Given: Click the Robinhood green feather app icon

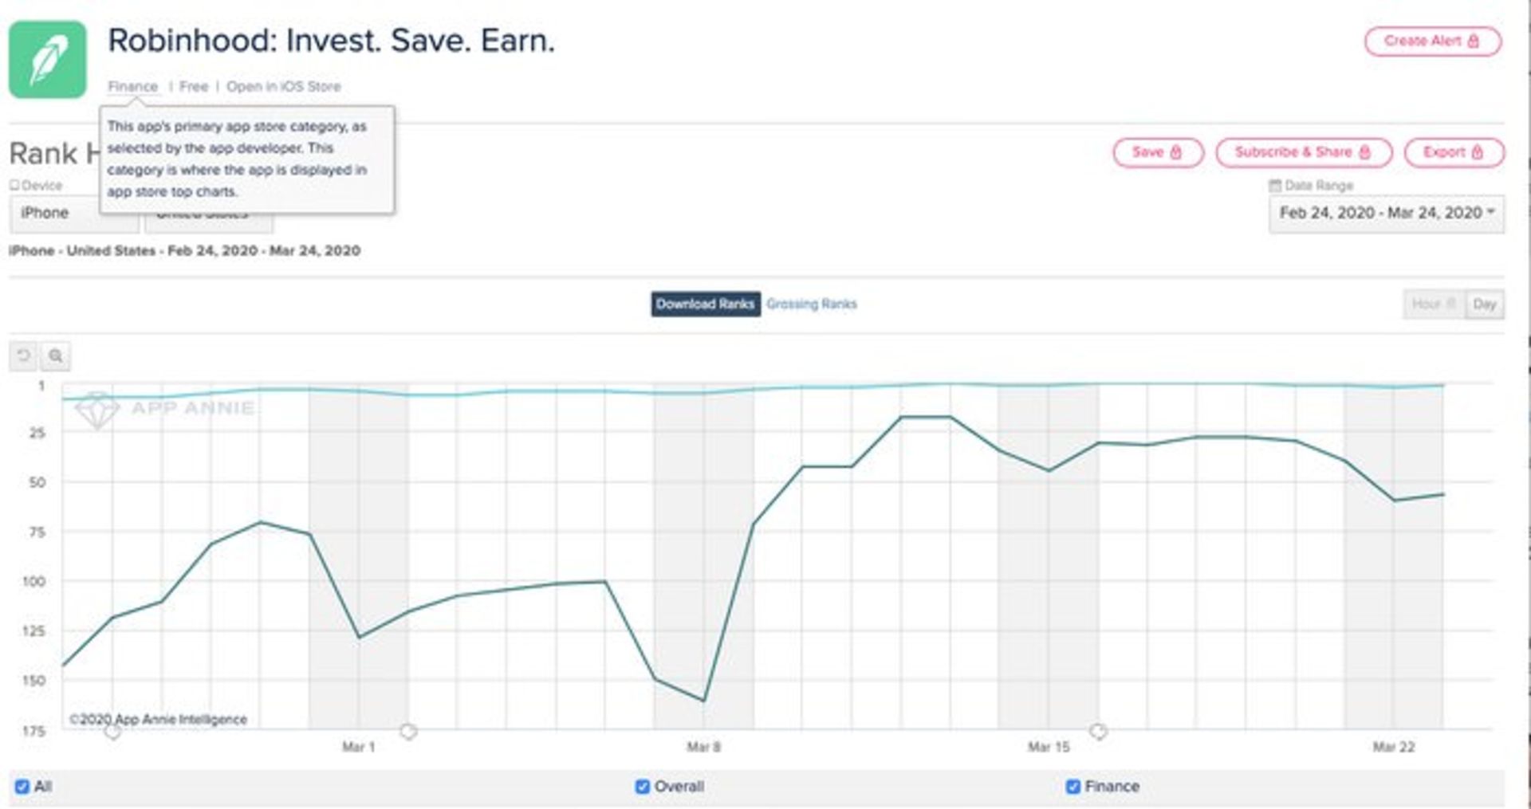Looking at the screenshot, I should pos(48,60).
